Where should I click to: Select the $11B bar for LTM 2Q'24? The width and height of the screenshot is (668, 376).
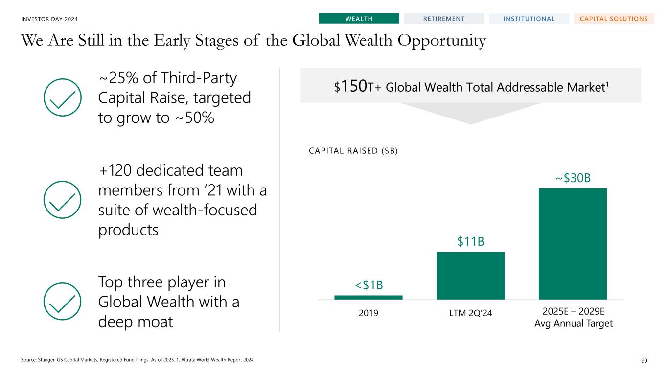pyautogui.click(x=470, y=275)
